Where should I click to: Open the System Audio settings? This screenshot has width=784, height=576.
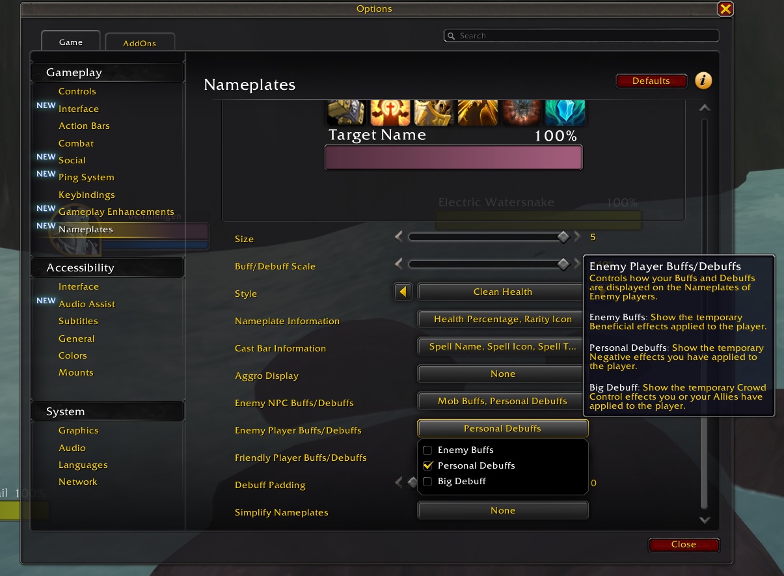72,448
